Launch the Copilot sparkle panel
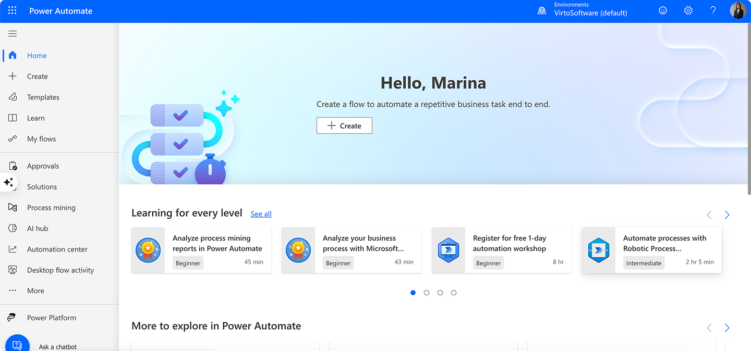The width and height of the screenshot is (751, 351). tap(8, 183)
